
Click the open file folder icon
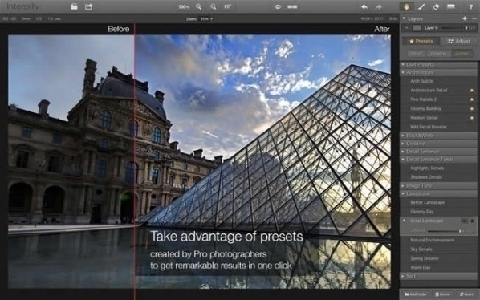[x=74, y=6]
